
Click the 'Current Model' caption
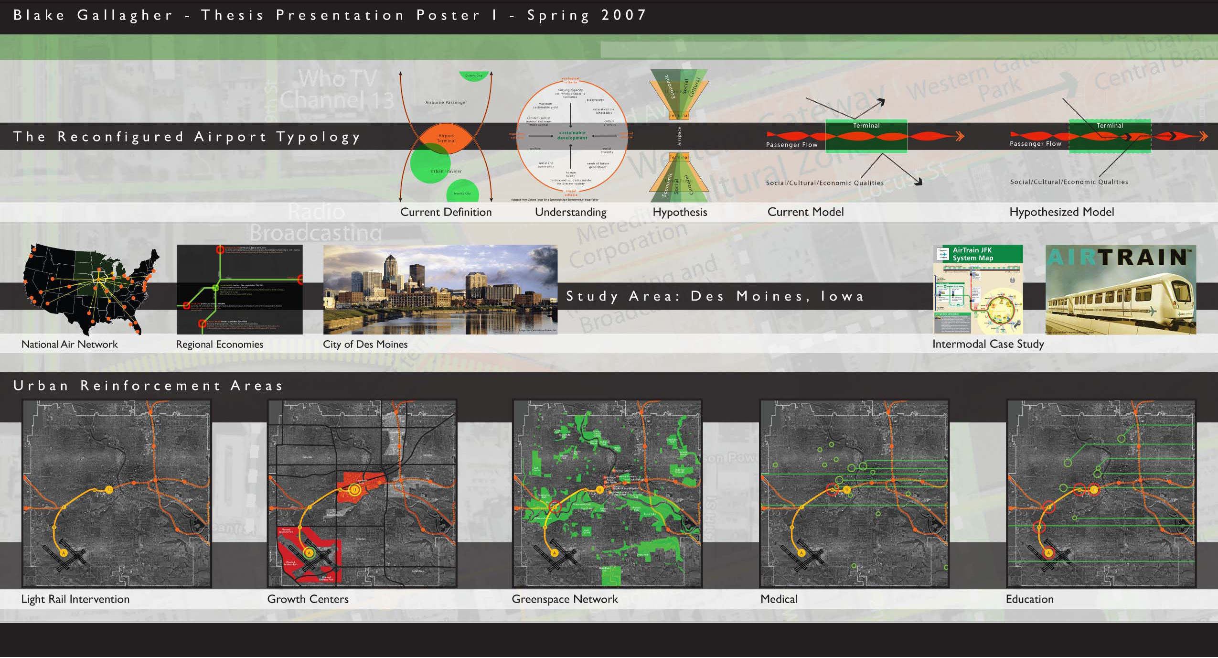(x=805, y=212)
